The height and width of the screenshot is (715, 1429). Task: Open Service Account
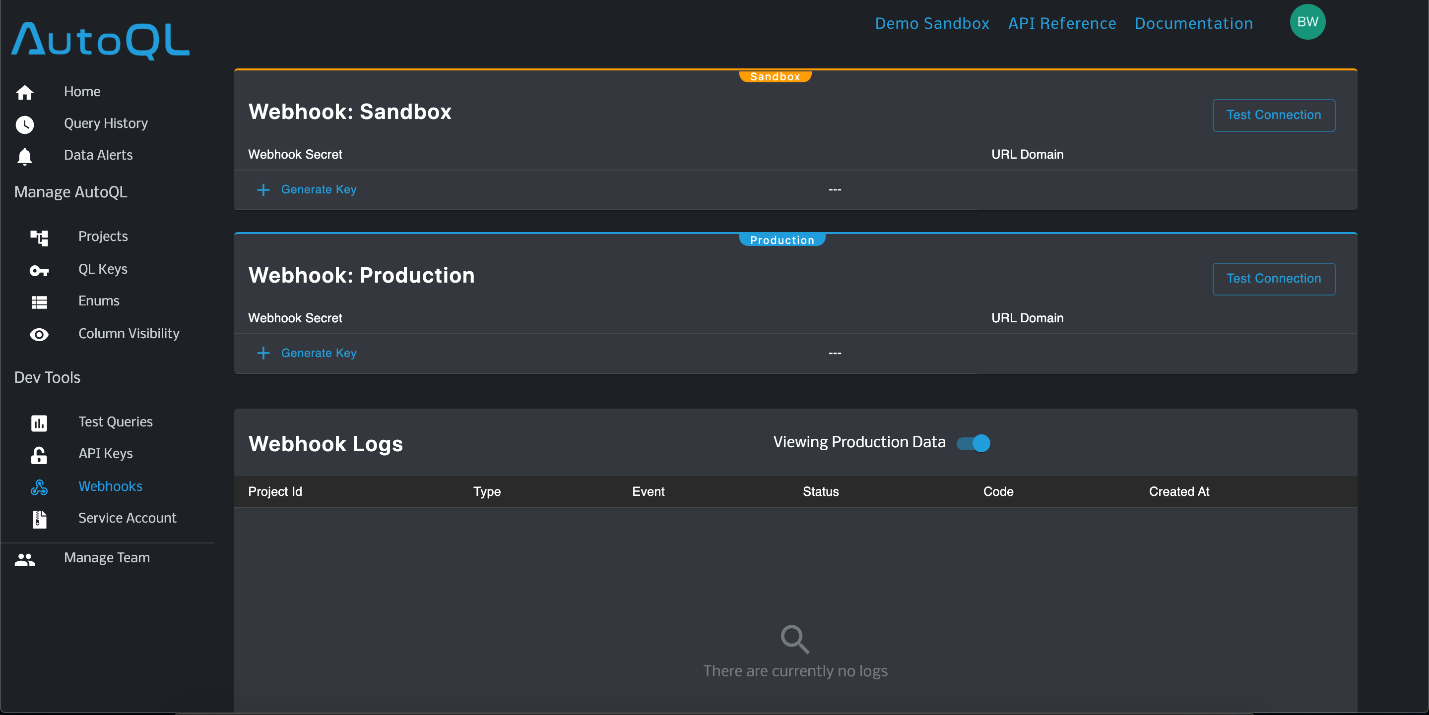pyautogui.click(x=127, y=518)
